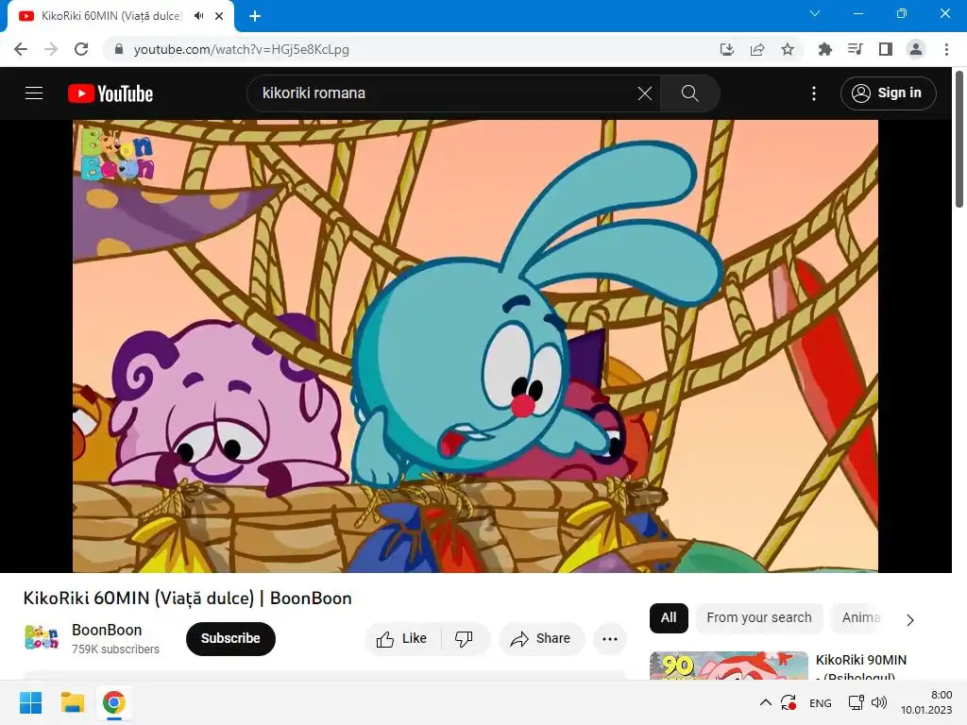Viewport: 967px width, 725px height.
Task: Select the youtube.com URL in the address bar
Action: (x=241, y=49)
